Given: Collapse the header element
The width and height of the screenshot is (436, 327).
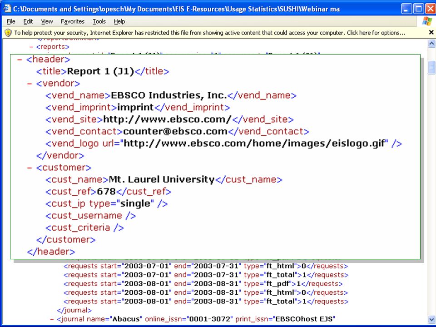Looking at the screenshot, I should tap(19, 59).
